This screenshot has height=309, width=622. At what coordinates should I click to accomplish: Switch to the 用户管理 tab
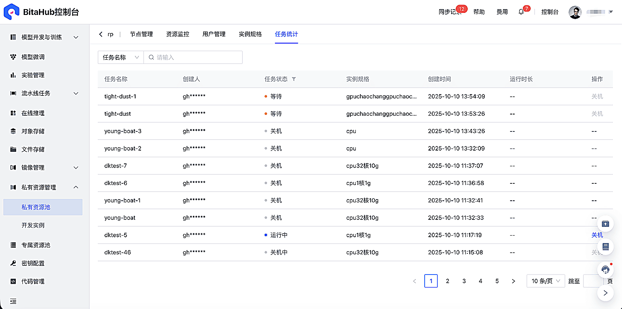point(214,34)
